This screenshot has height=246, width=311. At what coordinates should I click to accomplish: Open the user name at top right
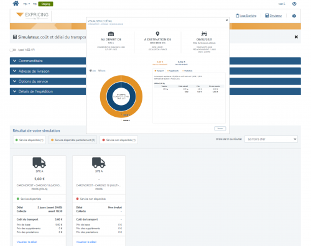coord(282,4)
